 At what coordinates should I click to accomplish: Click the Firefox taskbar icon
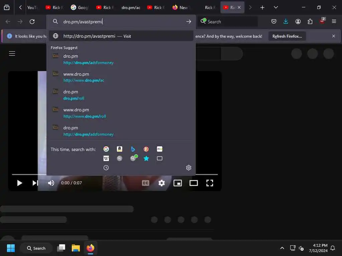tap(90, 248)
